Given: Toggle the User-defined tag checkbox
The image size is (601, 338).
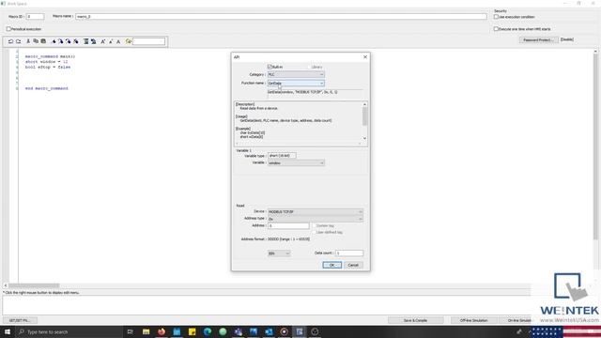Looking at the screenshot, I should click(314, 232).
